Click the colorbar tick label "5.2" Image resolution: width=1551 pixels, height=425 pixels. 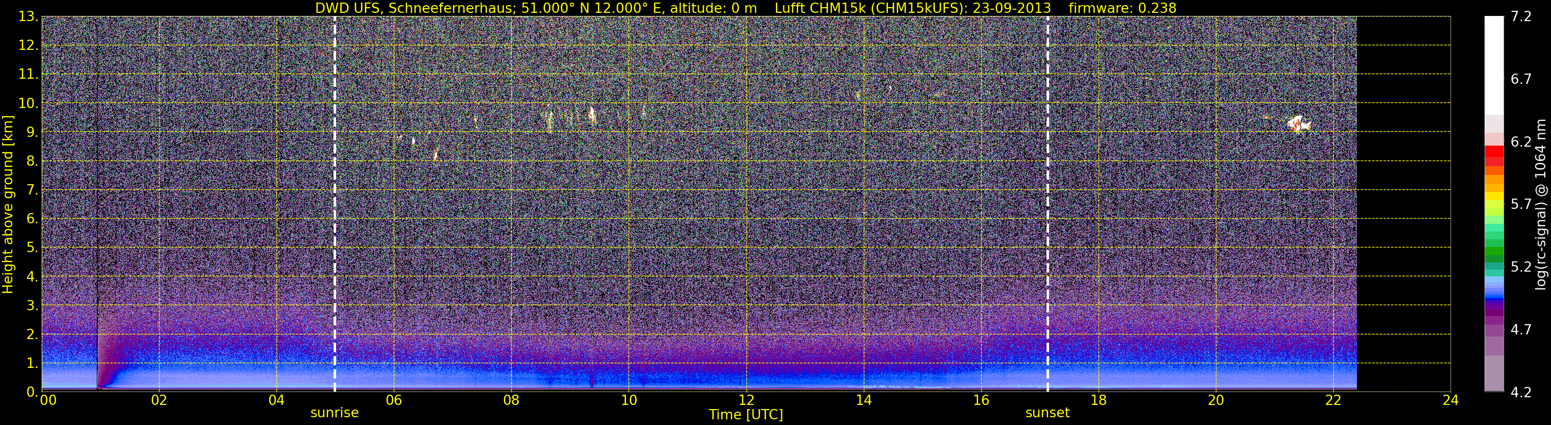point(1521,267)
